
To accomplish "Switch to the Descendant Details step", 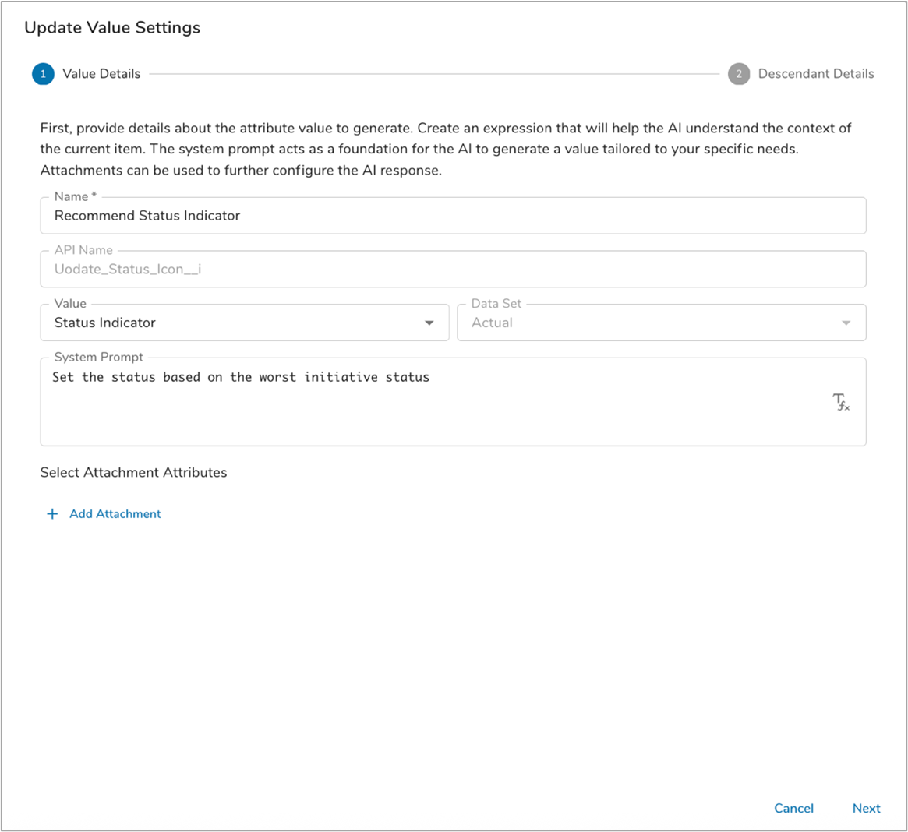I will [815, 74].
